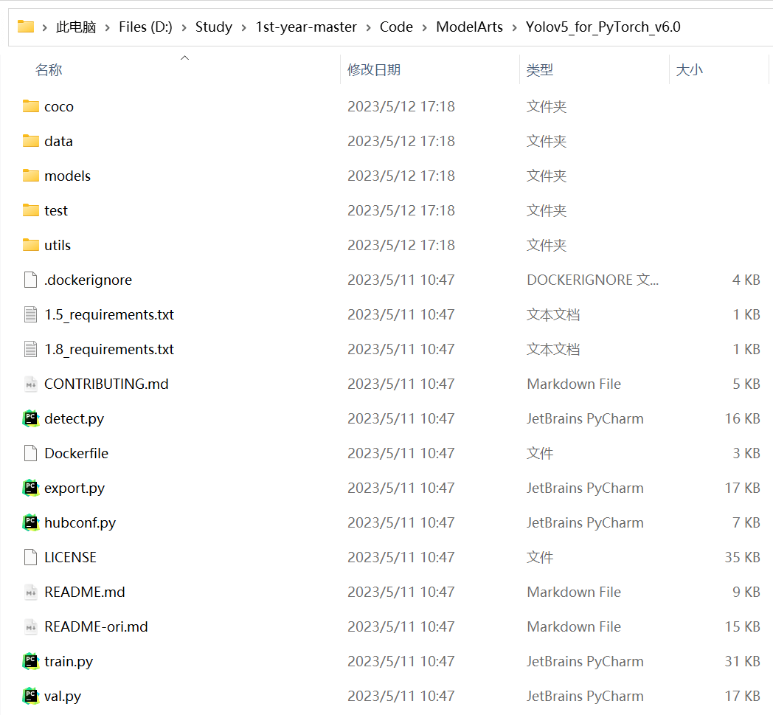Navigate to 1st-year-master in the breadcrumb
Image resolution: width=773 pixels, height=715 pixels.
pyautogui.click(x=305, y=27)
